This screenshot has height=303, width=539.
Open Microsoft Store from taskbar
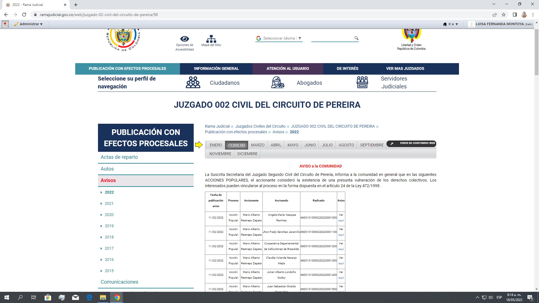48,297
